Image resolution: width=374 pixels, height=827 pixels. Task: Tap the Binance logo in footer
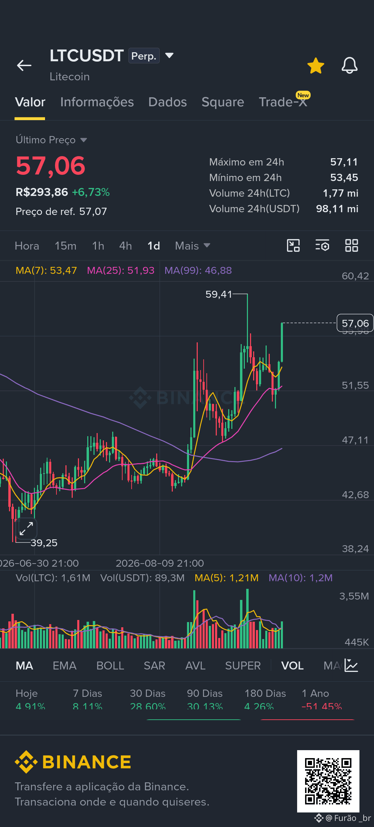(x=73, y=762)
